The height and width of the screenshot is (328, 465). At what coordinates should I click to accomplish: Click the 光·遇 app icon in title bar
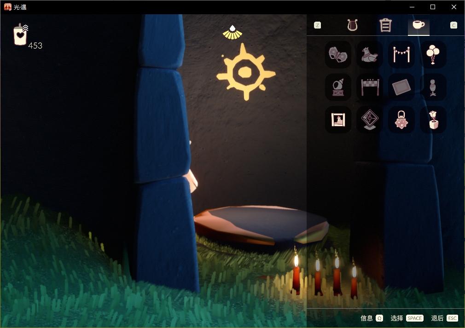pos(7,7)
